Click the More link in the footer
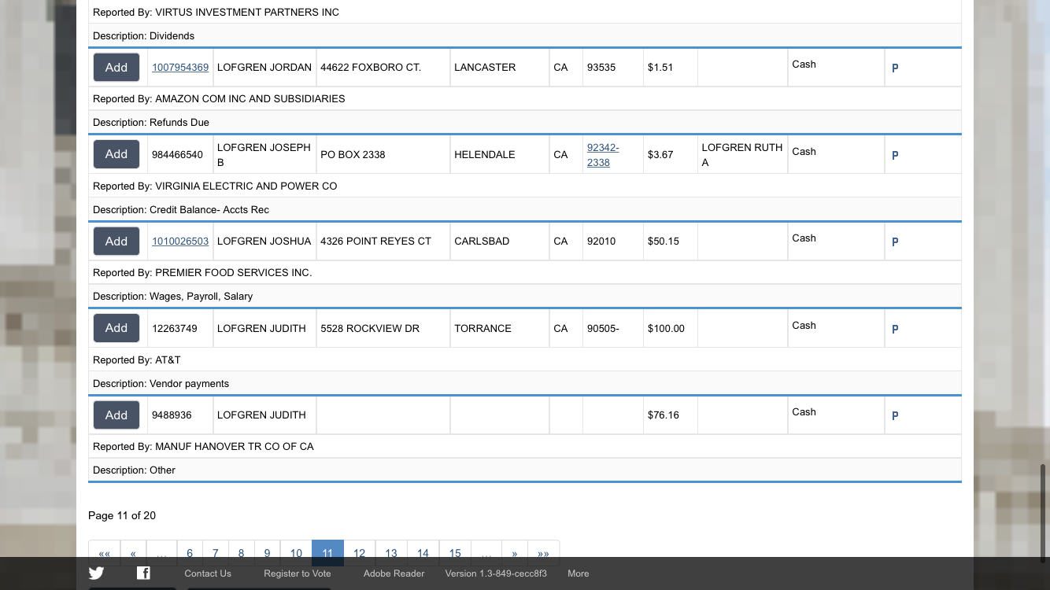This screenshot has width=1050, height=590. (579, 573)
